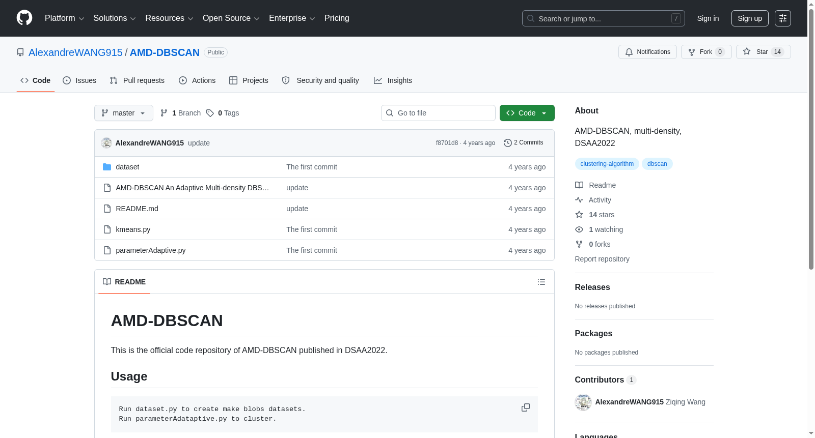Open the command palette icon button
This screenshot has width=815, height=438.
[783, 18]
